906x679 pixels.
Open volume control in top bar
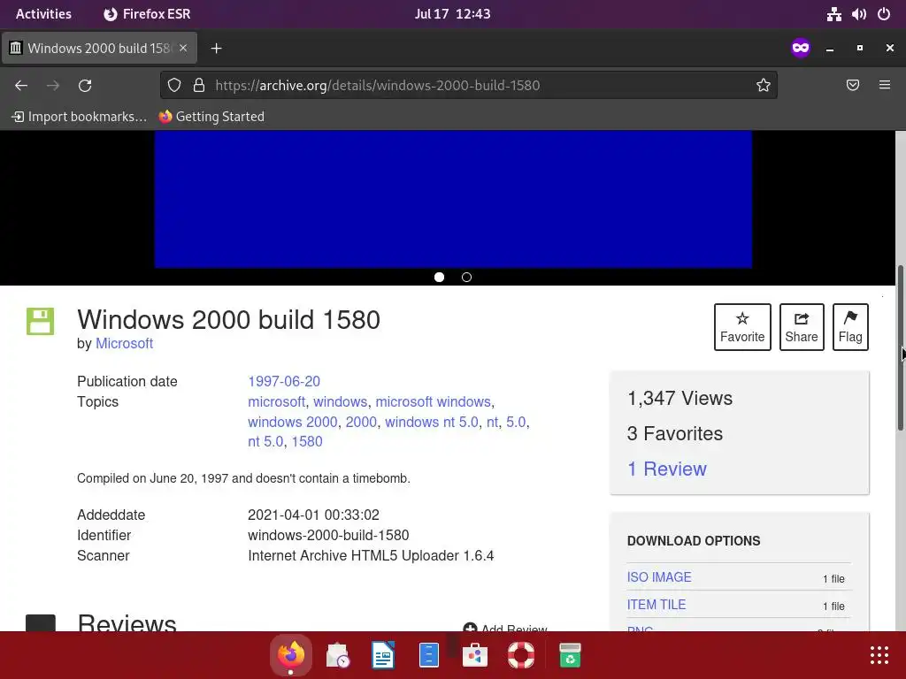click(859, 14)
